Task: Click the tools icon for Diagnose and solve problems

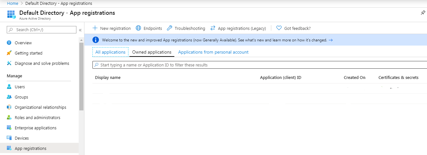Action: pos(9,63)
